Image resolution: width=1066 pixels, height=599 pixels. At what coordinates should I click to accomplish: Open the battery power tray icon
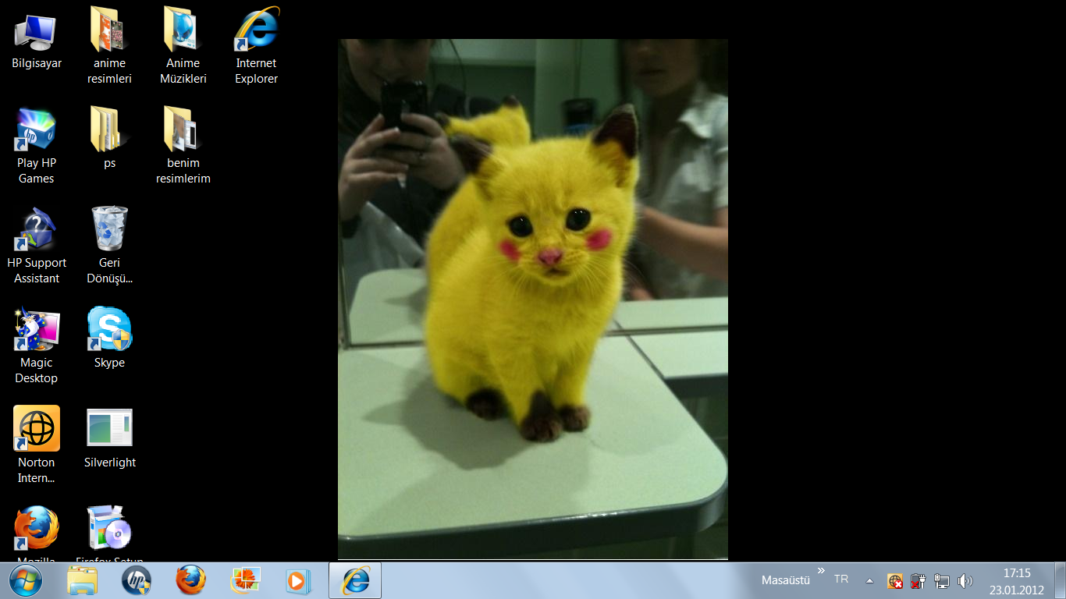919,581
